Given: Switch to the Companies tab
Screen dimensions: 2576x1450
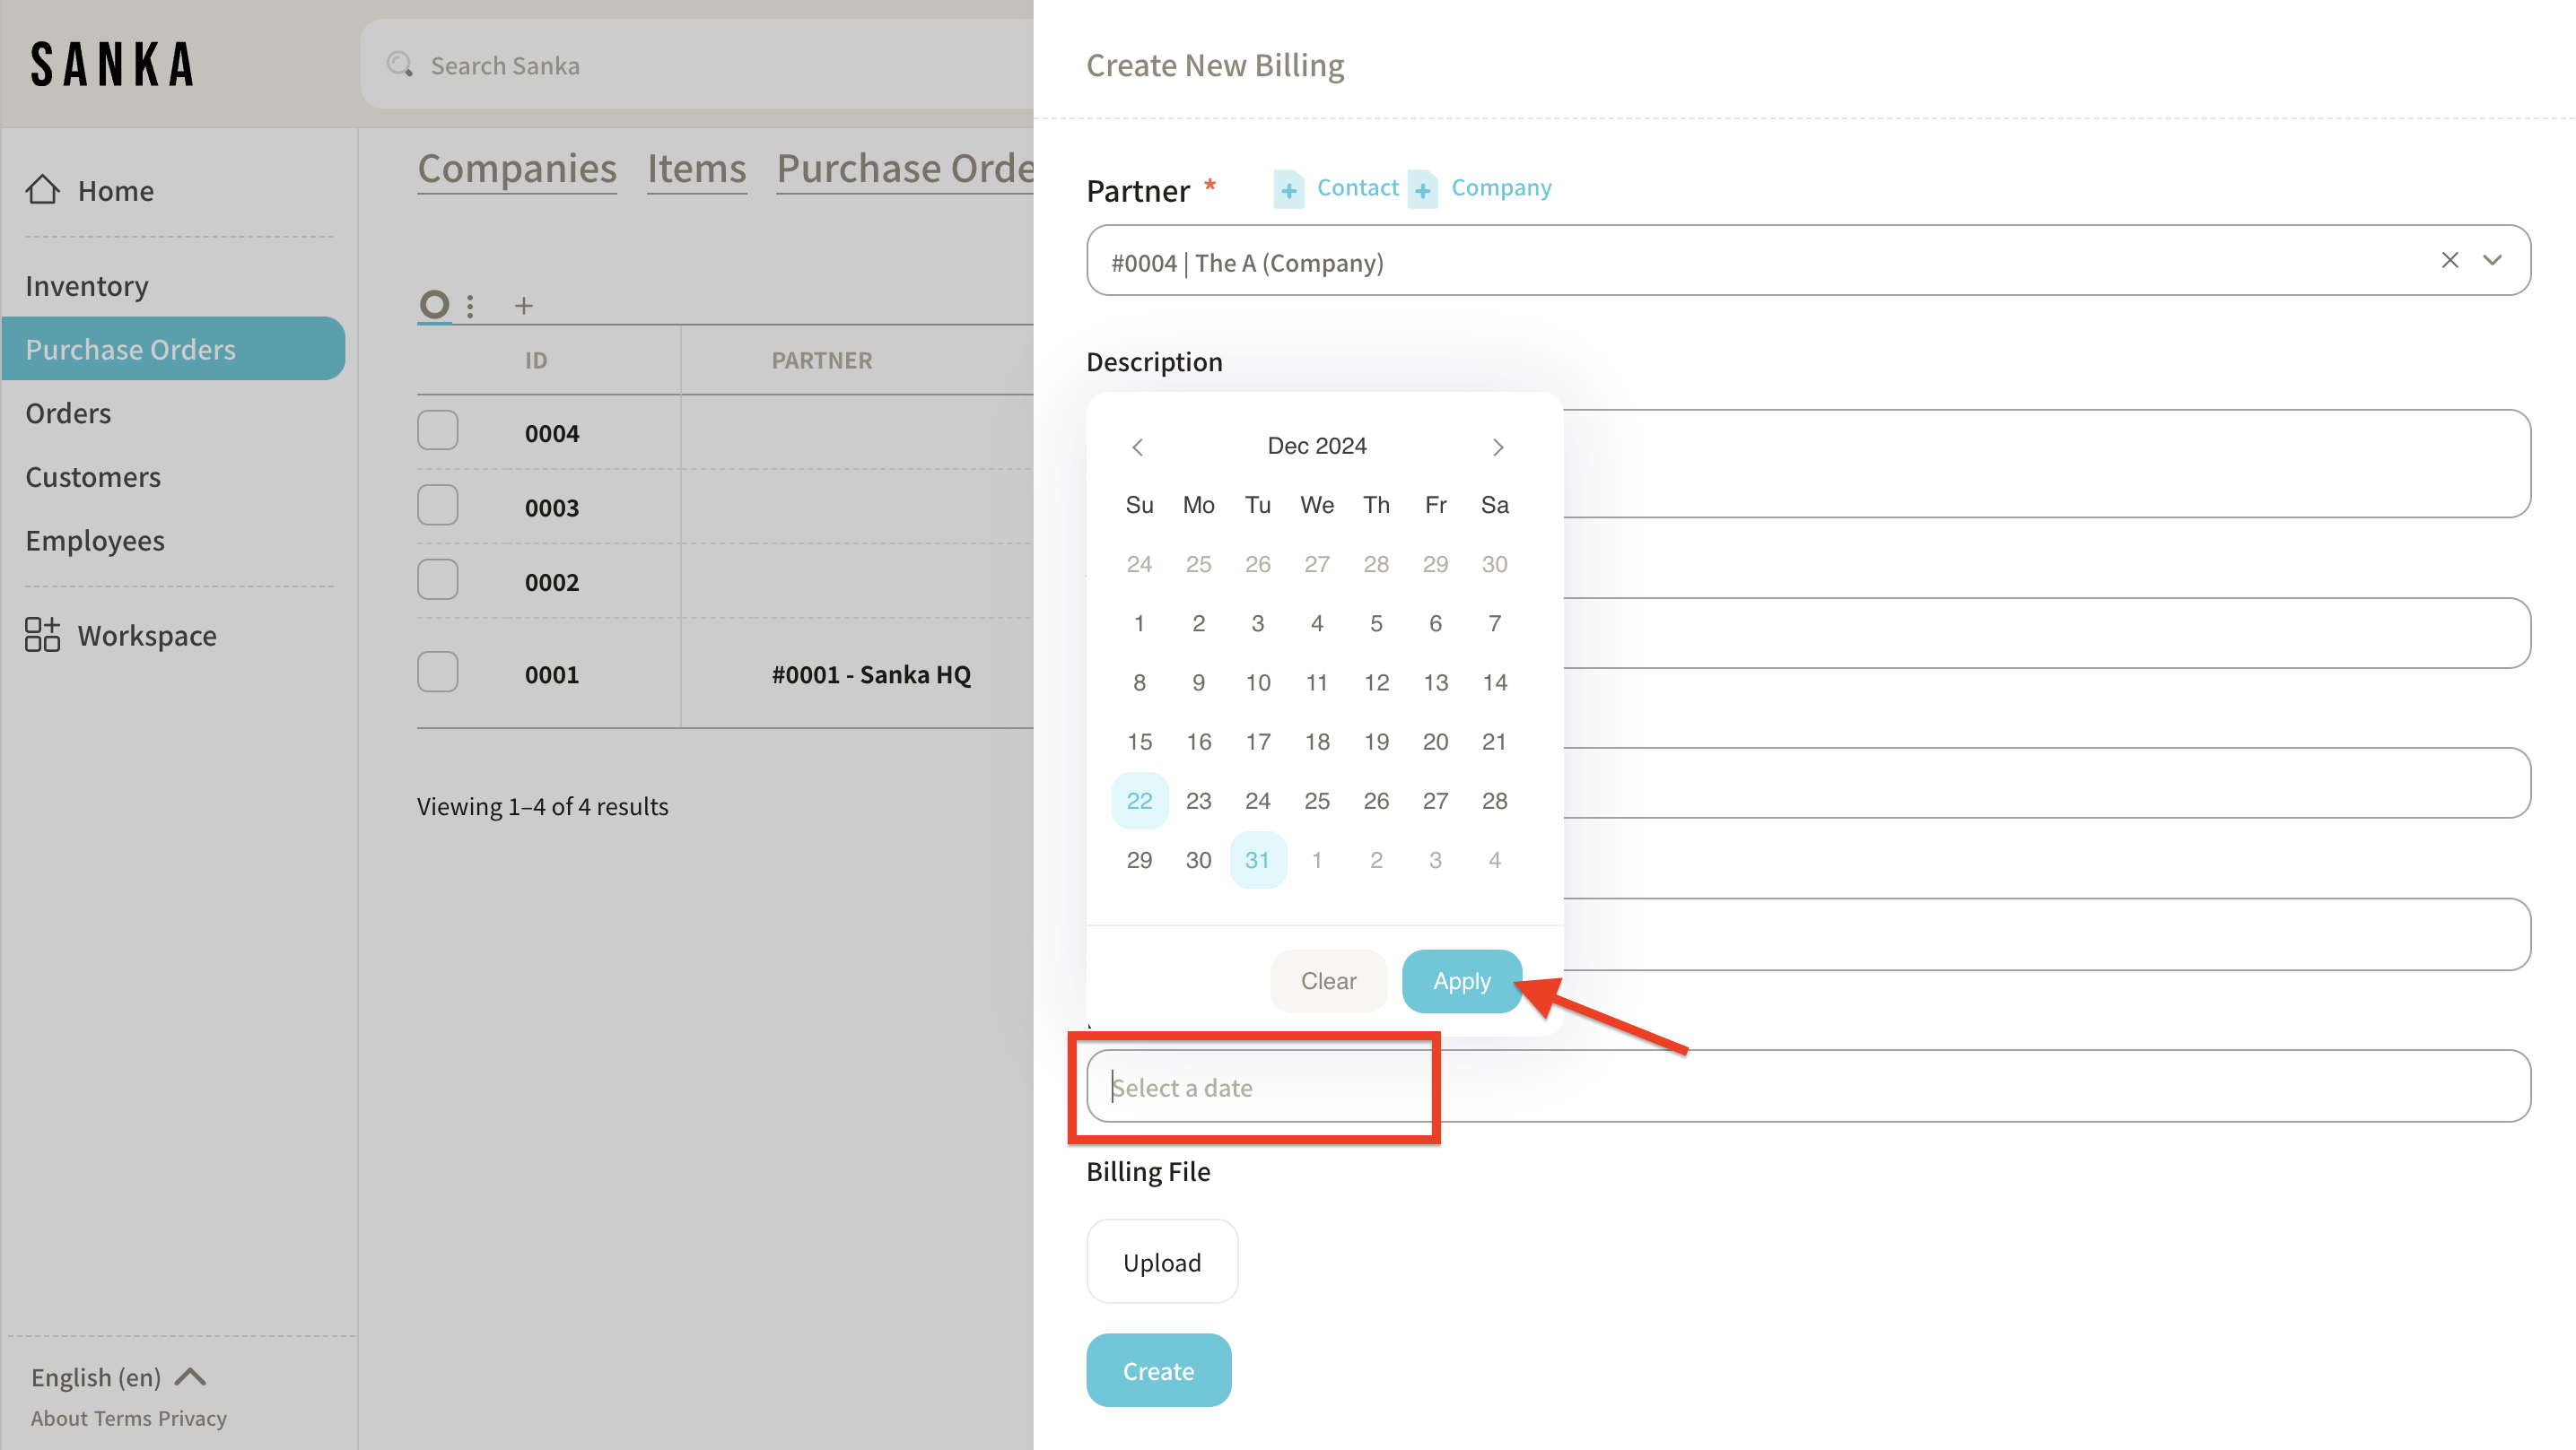Looking at the screenshot, I should click(x=516, y=168).
